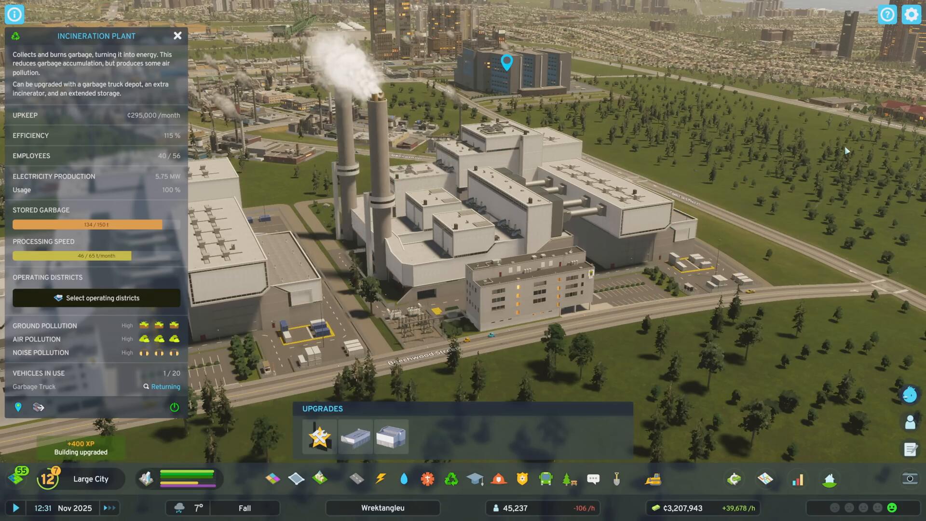Select the extra incinerator upgrade thumbnail
This screenshot has width=926, height=521.
tap(355, 437)
